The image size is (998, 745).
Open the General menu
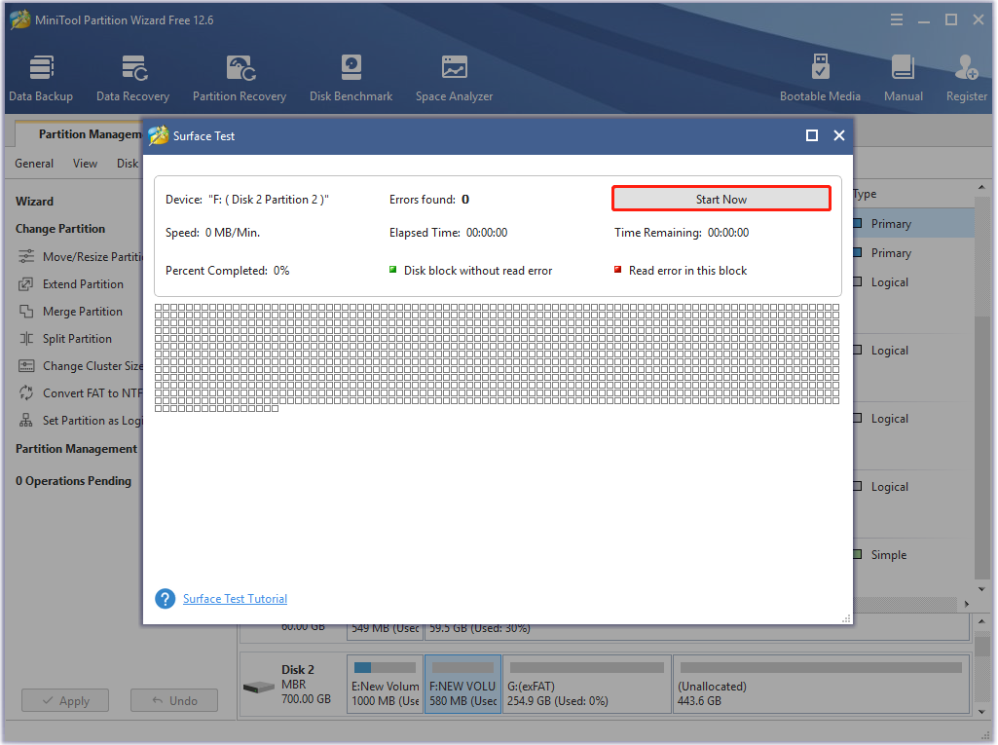point(34,164)
